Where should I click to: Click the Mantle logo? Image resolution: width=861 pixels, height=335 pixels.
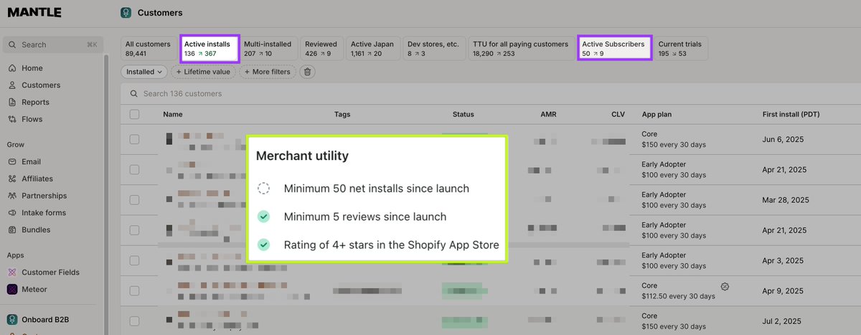(x=34, y=12)
